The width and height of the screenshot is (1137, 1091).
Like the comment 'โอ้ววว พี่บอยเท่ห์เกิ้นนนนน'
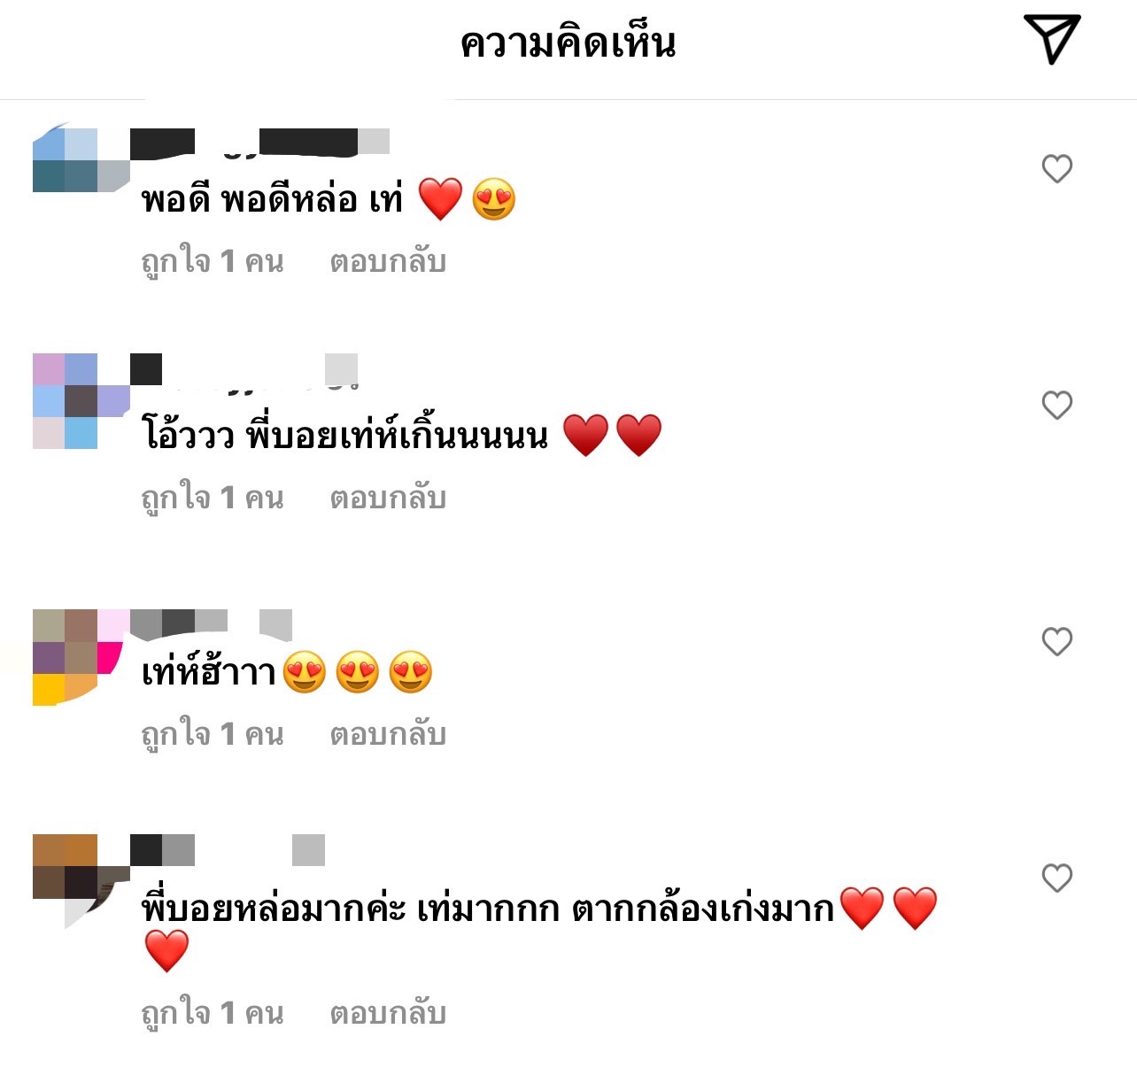pos(1056,405)
